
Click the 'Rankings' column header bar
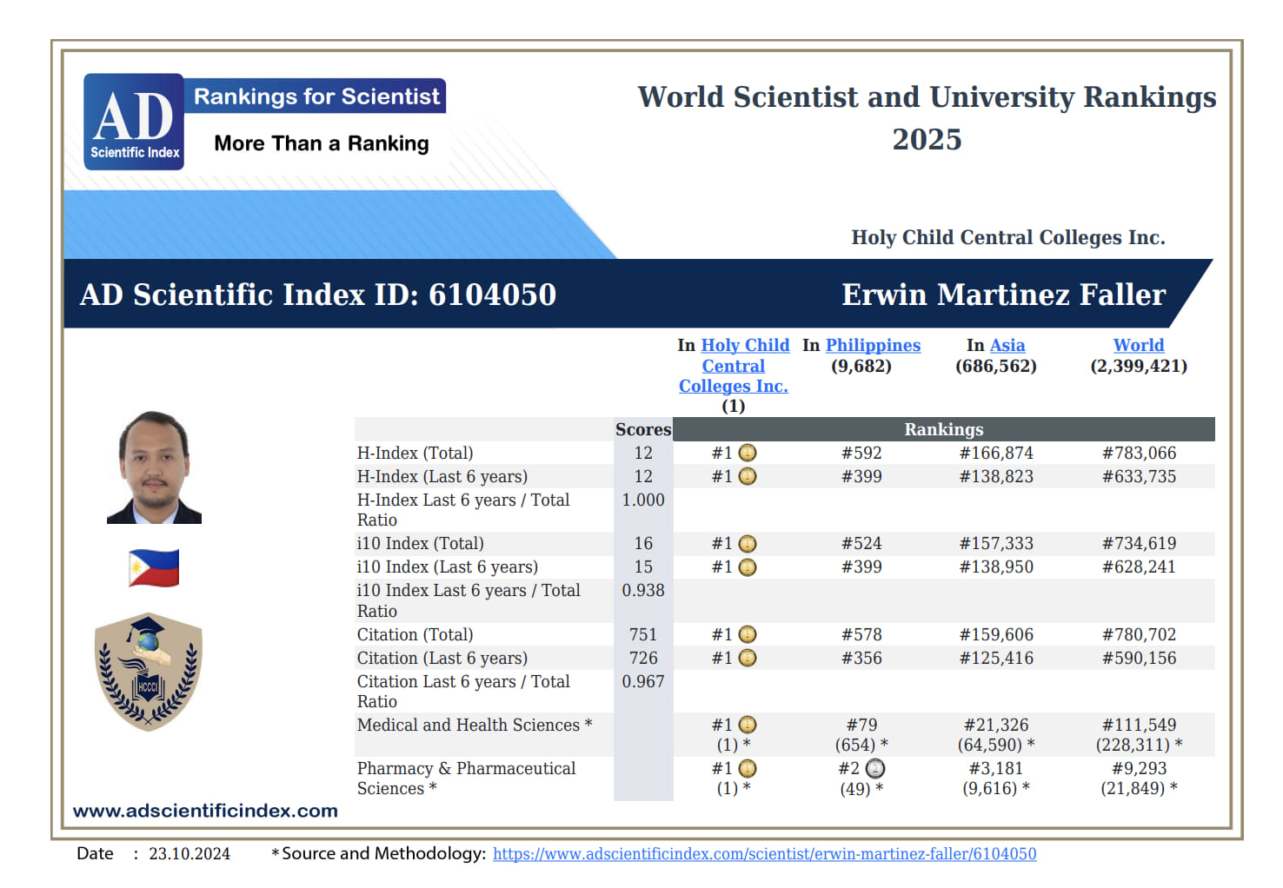point(944,429)
